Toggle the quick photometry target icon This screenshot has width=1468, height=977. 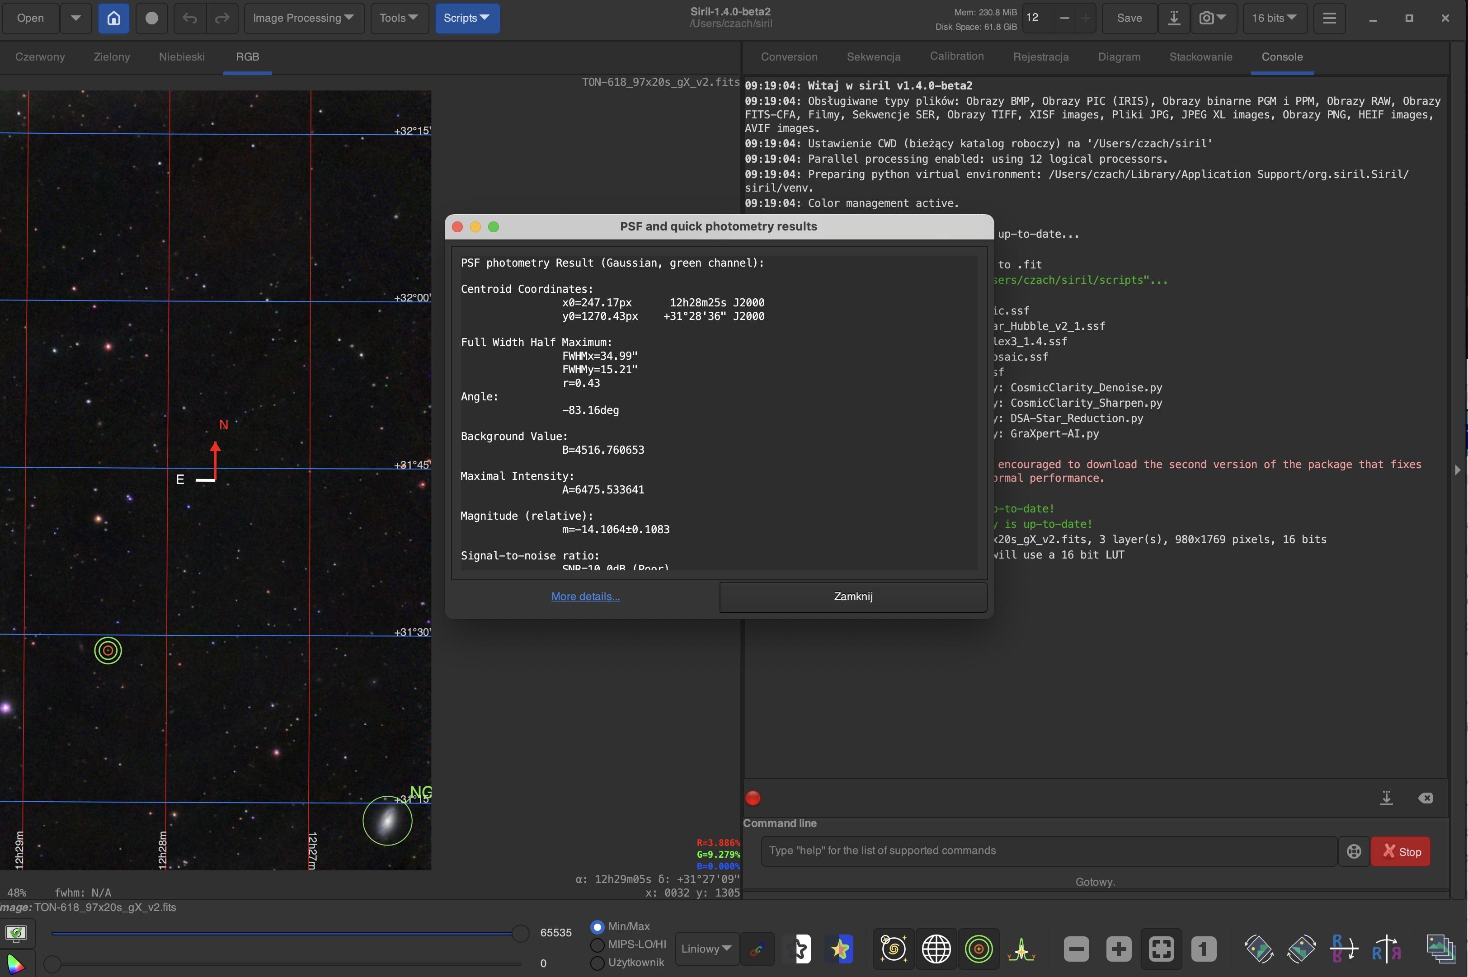[x=979, y=949]
